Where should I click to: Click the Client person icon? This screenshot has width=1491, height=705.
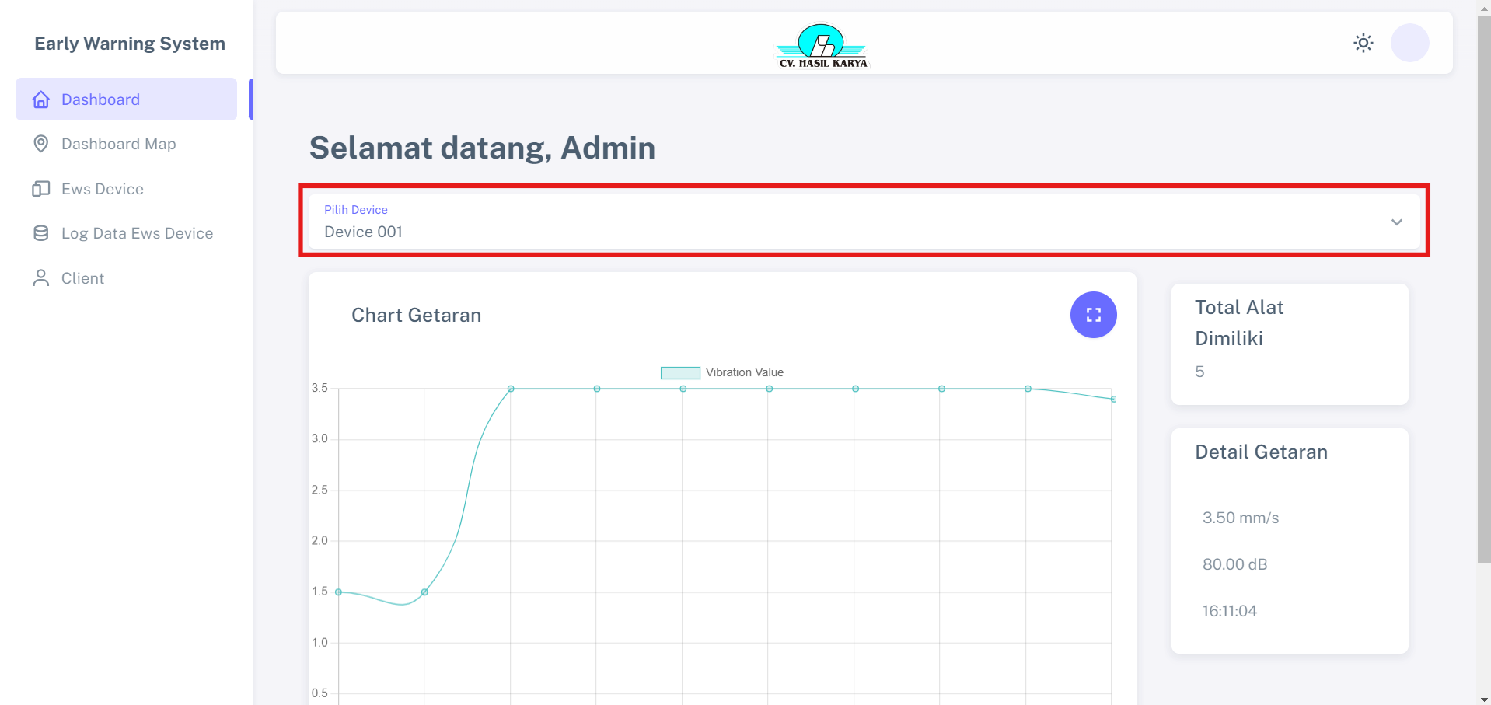coord(41,278)
